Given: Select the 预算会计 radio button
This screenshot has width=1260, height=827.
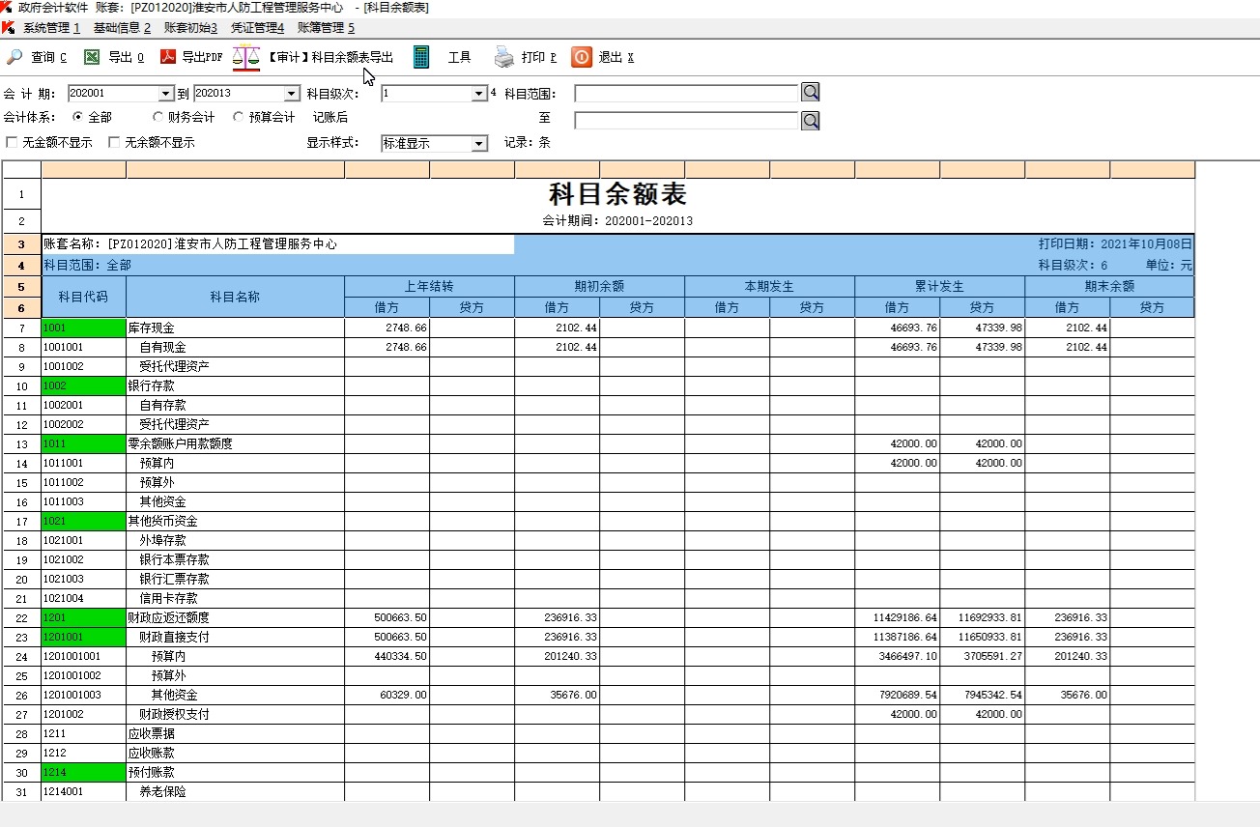Looking at the screenshot, I should coord(239,117).
